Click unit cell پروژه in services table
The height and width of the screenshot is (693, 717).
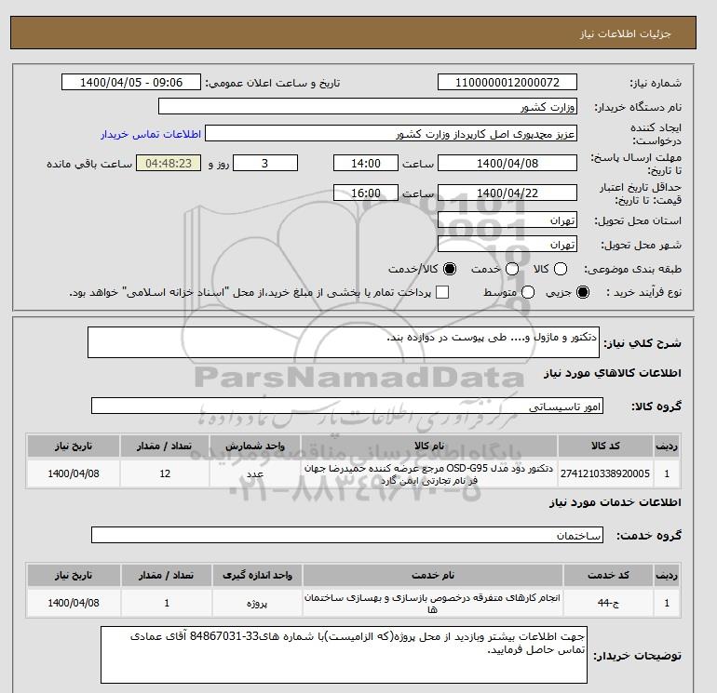257,603
